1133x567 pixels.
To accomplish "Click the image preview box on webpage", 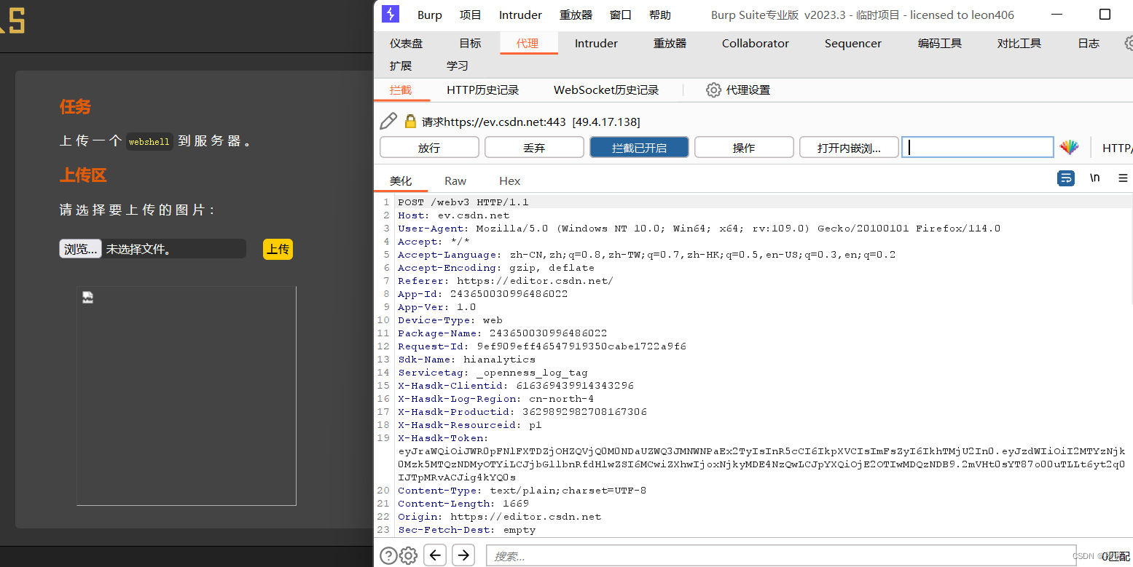I will coord(187,395).
